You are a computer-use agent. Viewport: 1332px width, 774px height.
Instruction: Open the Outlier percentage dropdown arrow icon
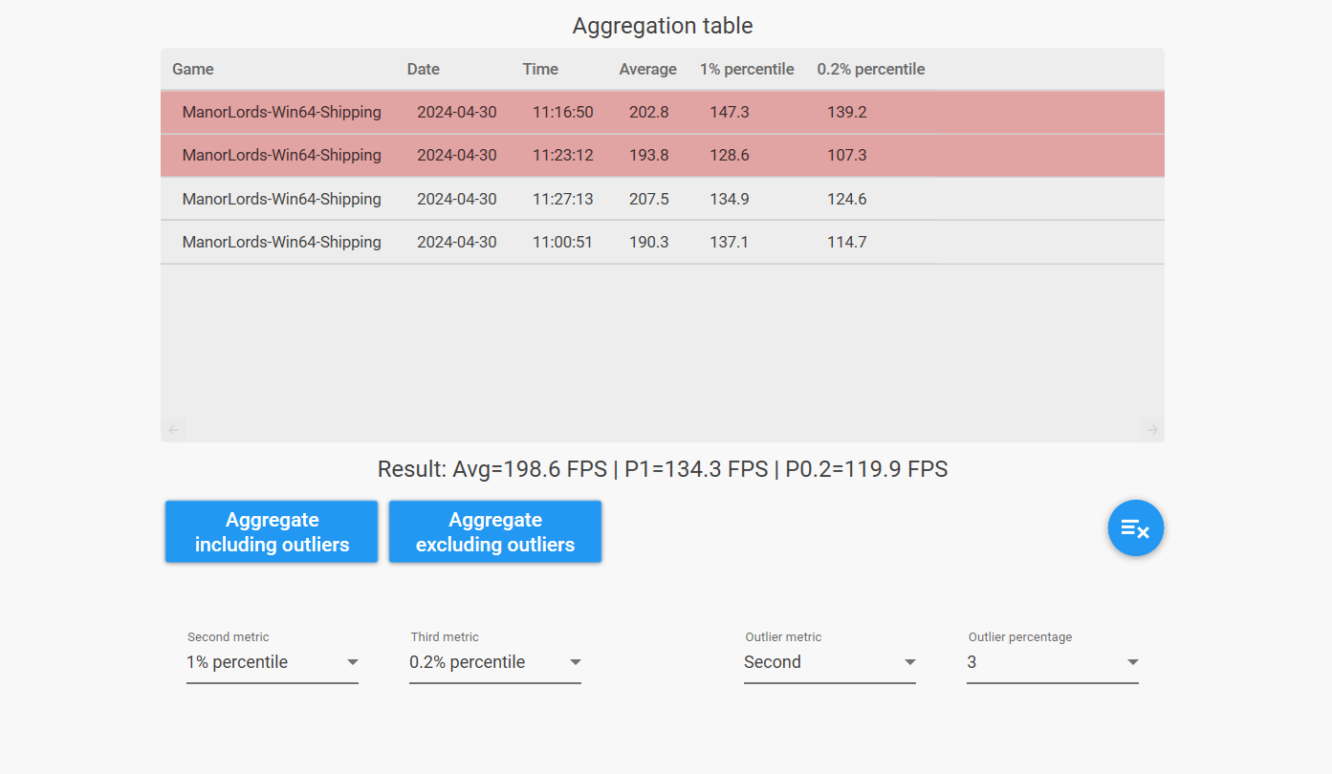(1133, 661)
